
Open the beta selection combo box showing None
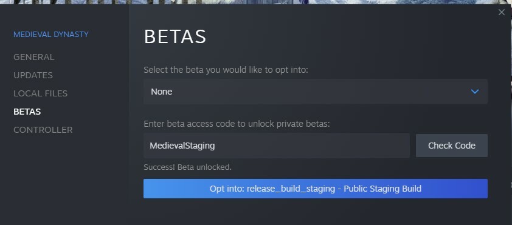coord(316,92)
